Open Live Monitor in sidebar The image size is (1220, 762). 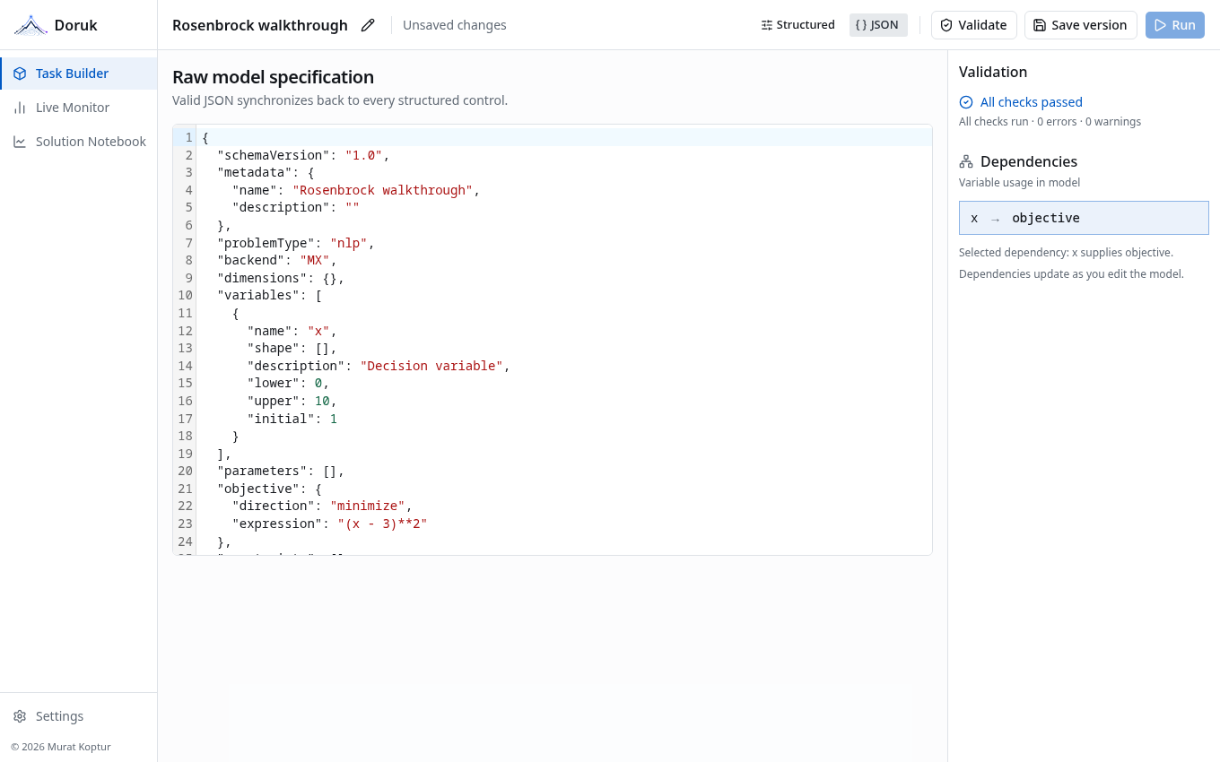tap(79, 108)
